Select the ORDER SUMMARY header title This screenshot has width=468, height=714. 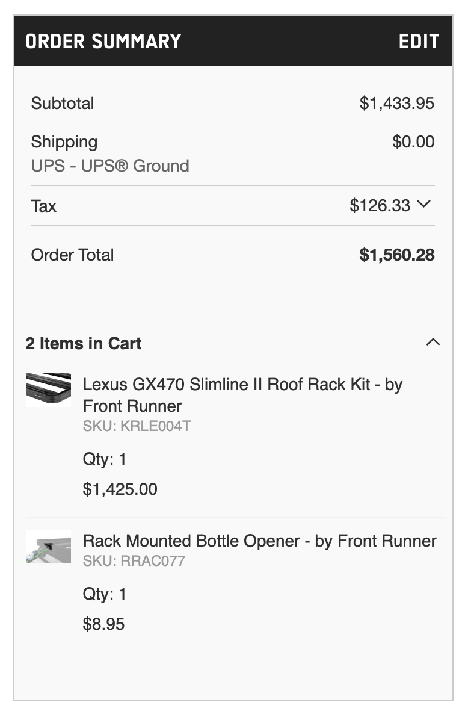(x=103, y=42)
